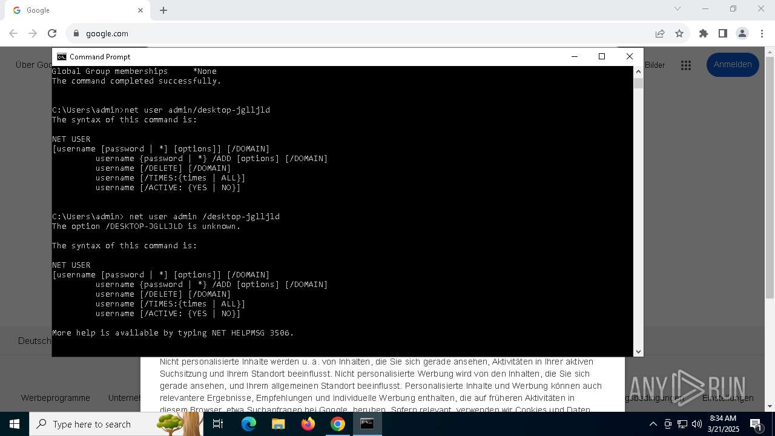The width and height of the screenshot is (775, 436).
Task: Click the taskbar clock showing 8:34 AM
Action: pos(723,424)
